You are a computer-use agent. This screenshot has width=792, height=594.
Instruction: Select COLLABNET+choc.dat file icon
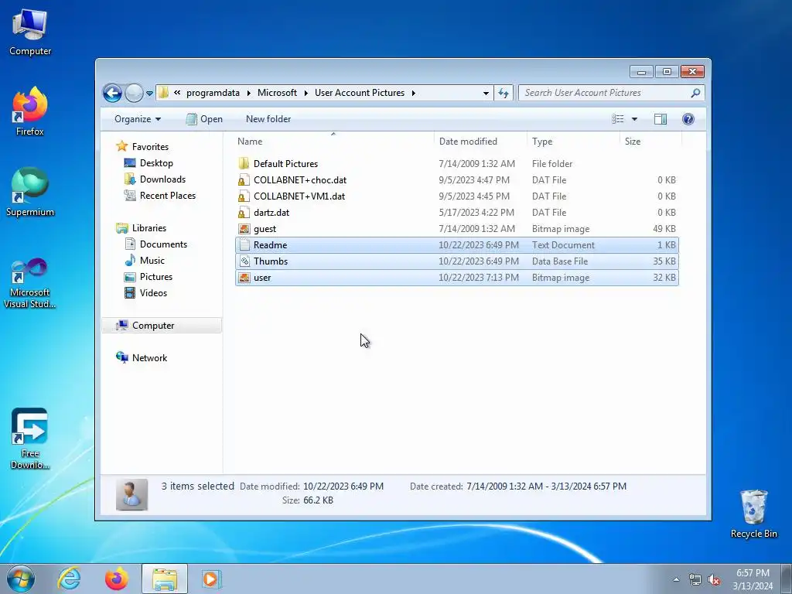(x=244, y=179)
